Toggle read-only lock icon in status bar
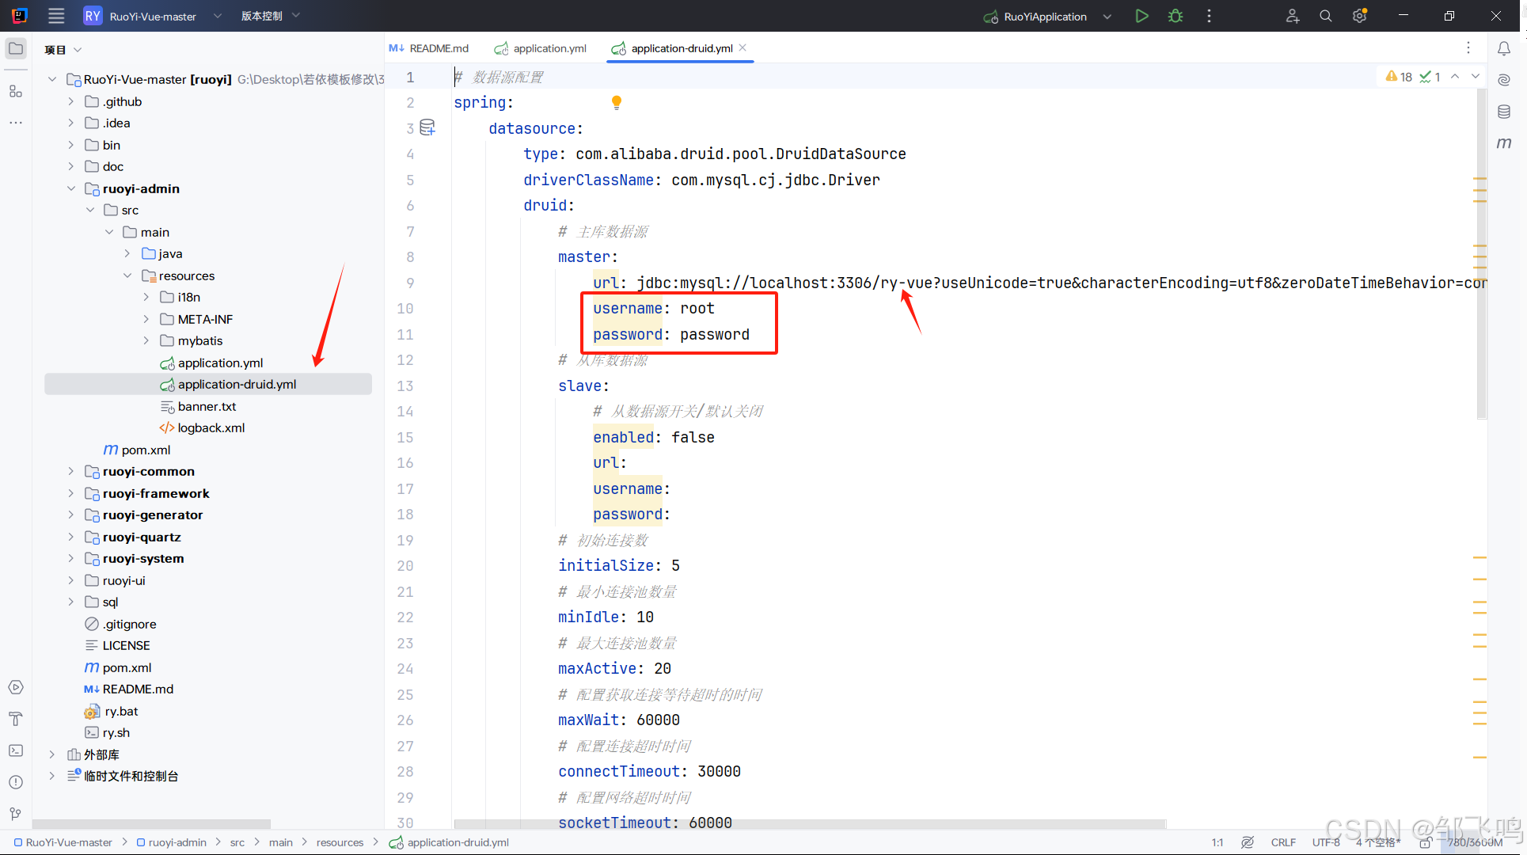 click(x=1425, y=842)
